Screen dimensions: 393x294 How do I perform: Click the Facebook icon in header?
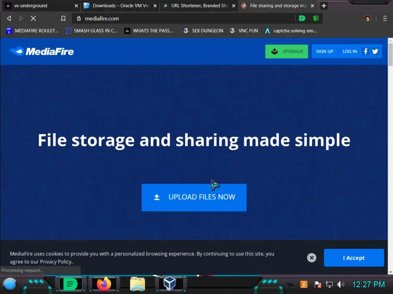tap(366, 52)
